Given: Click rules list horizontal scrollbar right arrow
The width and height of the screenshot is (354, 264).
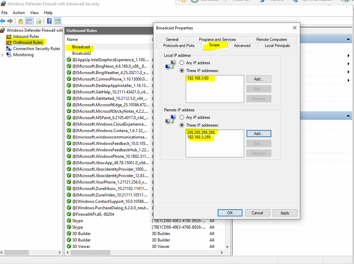Looking at the screenshot, I should point(221,252).
